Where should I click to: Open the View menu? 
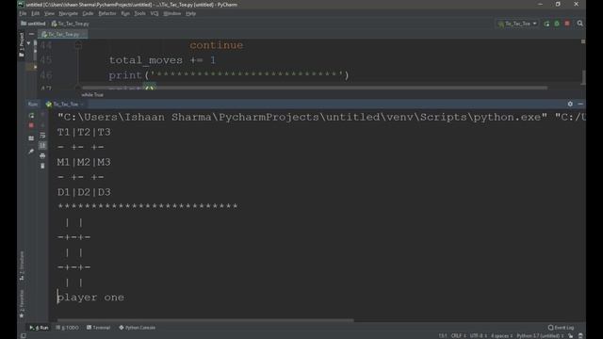pyautogui.click(x=49, y=13)
